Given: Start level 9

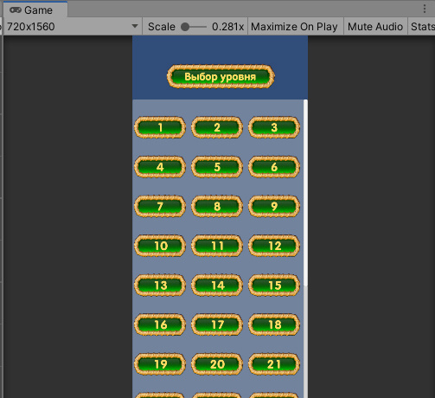Looking at the screenshot, I should (x=274, y=206).
